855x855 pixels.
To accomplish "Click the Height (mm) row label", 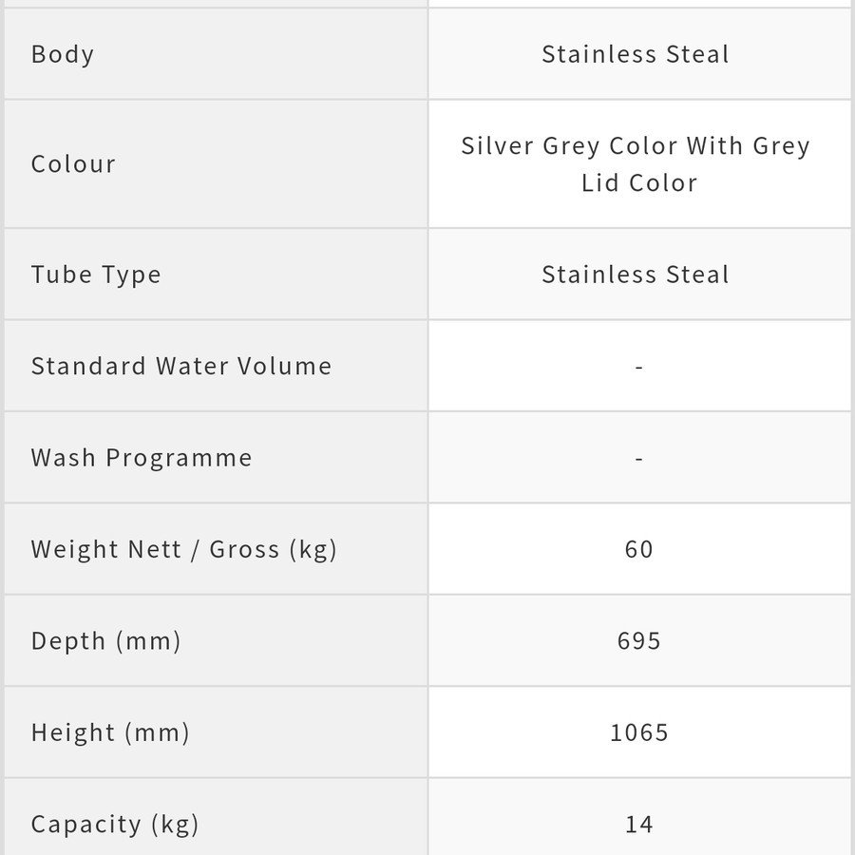I will coord(110,732).
